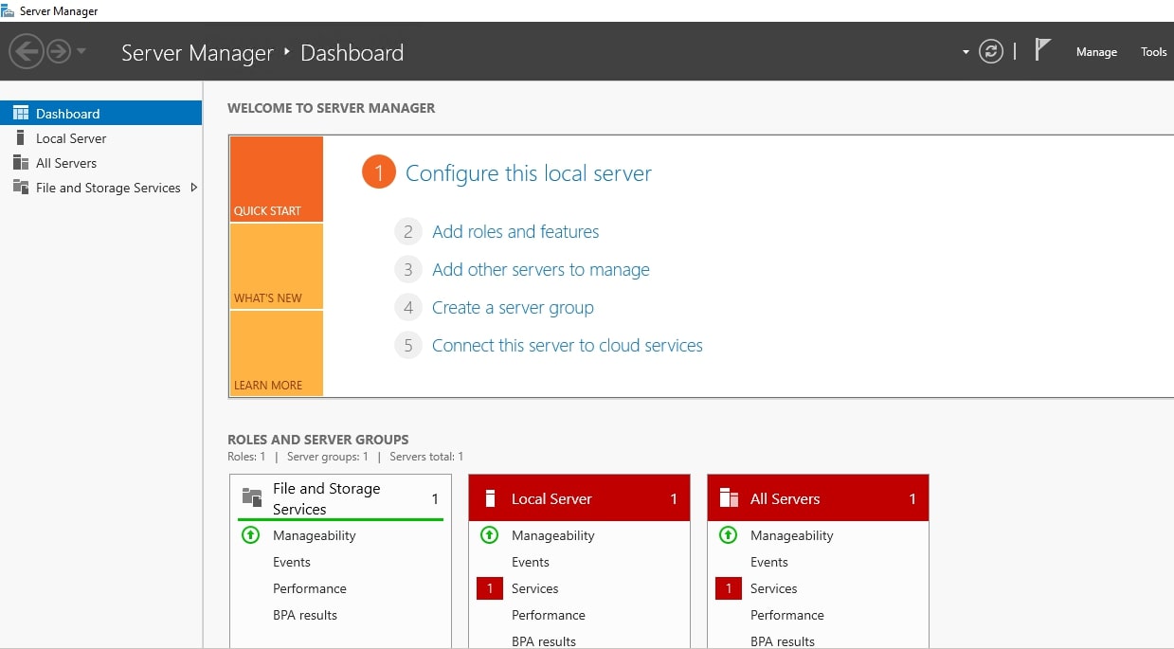Open Events in File and Storage Services tile
The width and height of the screenshot is (1174, 649).
point(292,562)
